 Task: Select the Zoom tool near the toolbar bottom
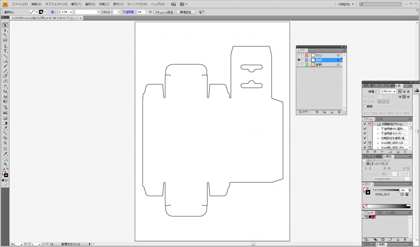click(5, 164)
